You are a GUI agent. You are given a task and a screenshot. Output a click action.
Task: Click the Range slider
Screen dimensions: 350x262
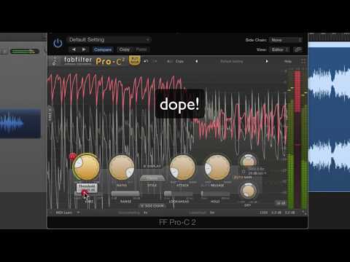pyautogui.click(x=125, y=194)
